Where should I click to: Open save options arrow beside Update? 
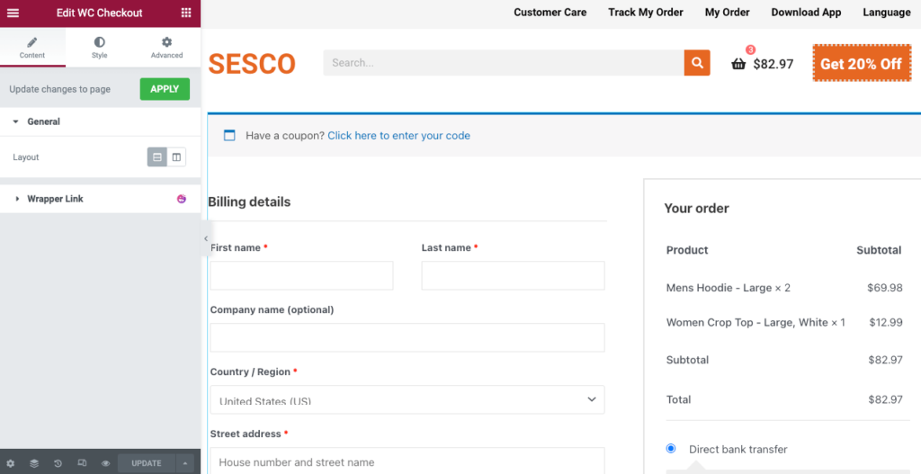click(x=185, y=463)
